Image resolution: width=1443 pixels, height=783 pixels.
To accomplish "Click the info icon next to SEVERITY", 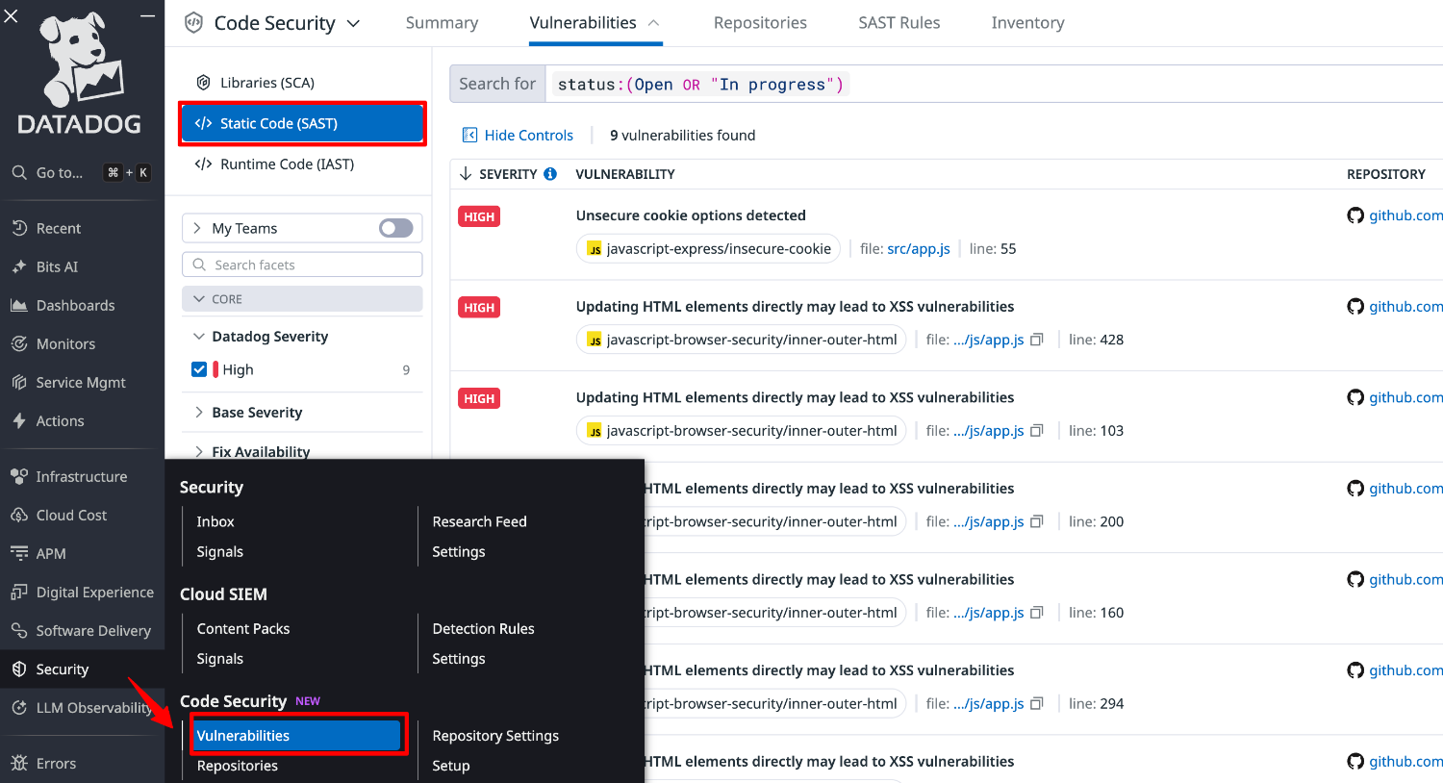I will click(x=550, y=174).
